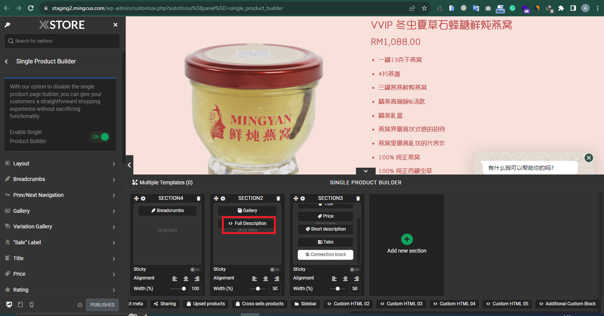
Task: Expand Prev/Next Navigation settings
Action: [x=60, y=195]
